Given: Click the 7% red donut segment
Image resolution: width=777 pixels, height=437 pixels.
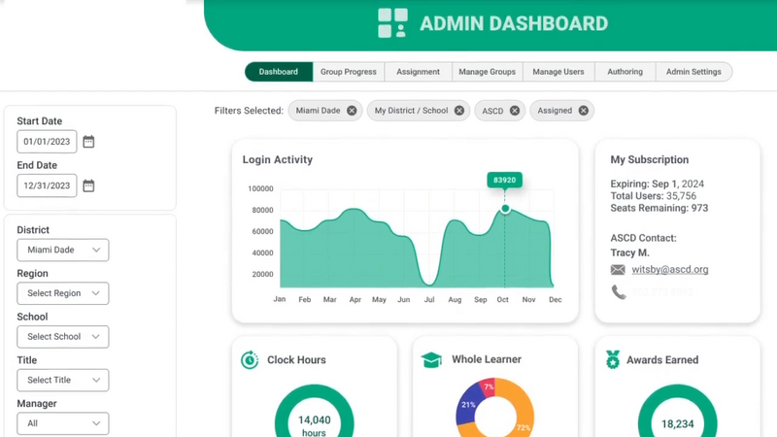Looking at the screenshot, I should (488, 387).
